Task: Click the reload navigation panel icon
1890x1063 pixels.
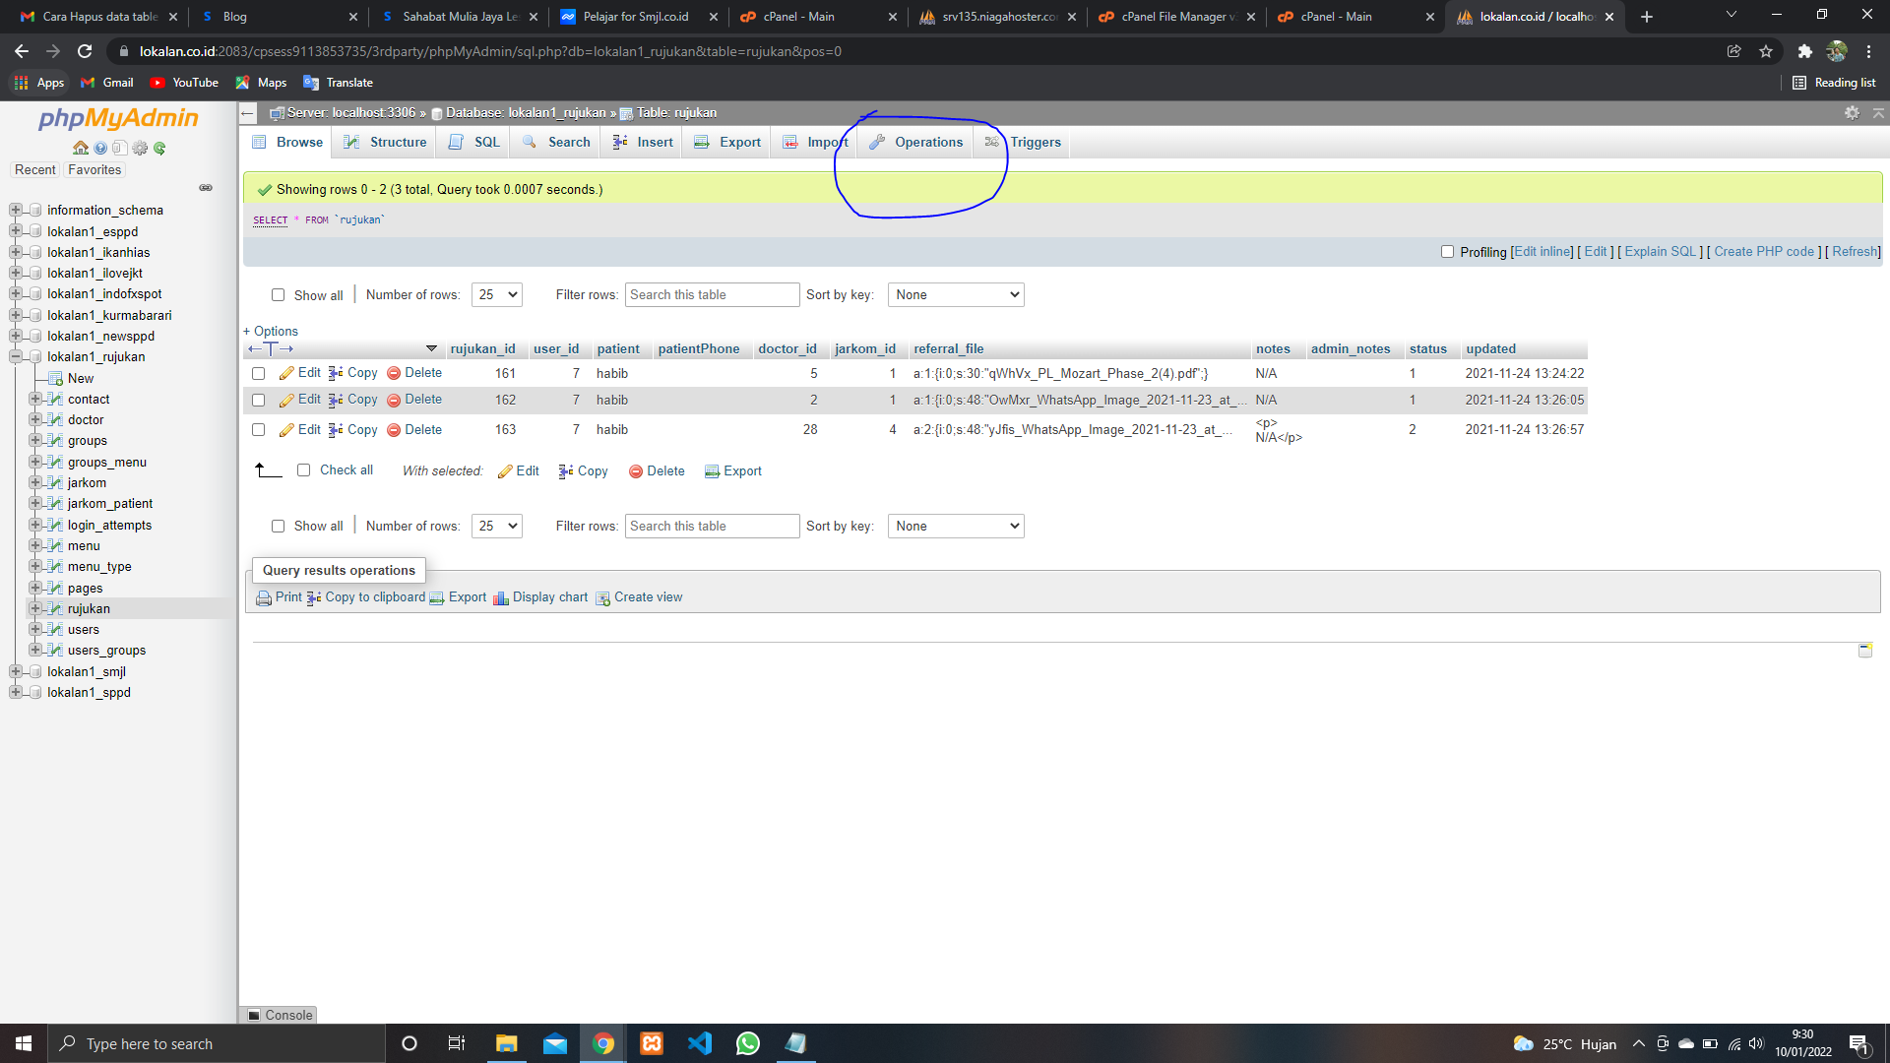Action: point(159,148)
